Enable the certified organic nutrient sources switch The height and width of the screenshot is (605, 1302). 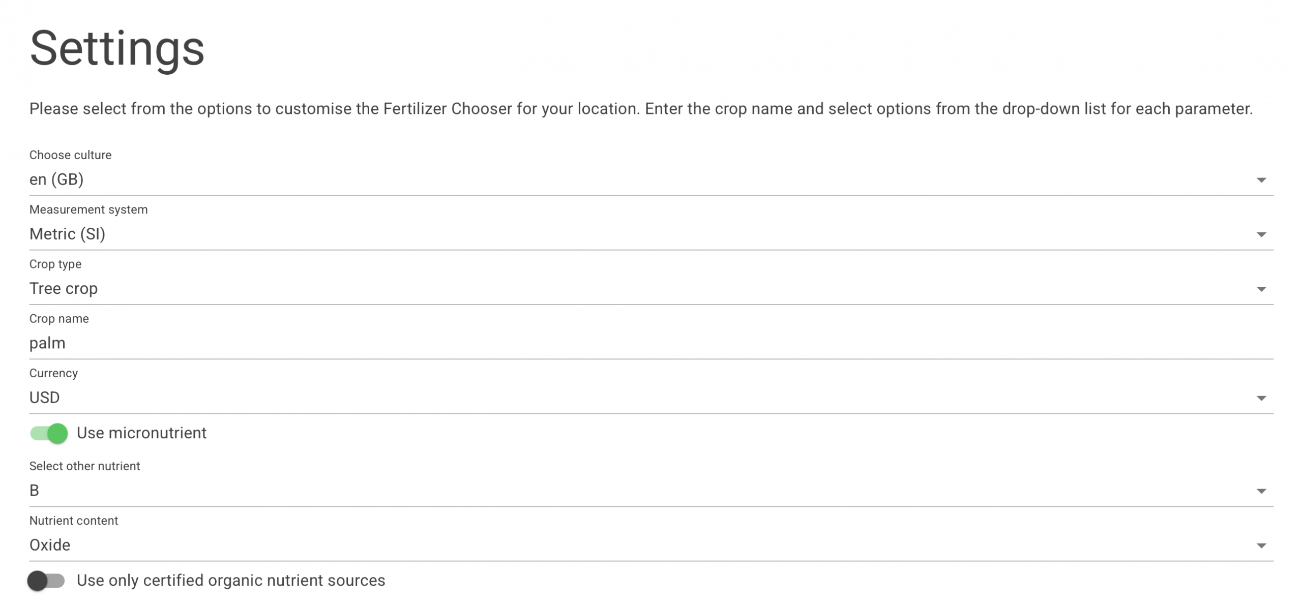(x=46, y=581)
